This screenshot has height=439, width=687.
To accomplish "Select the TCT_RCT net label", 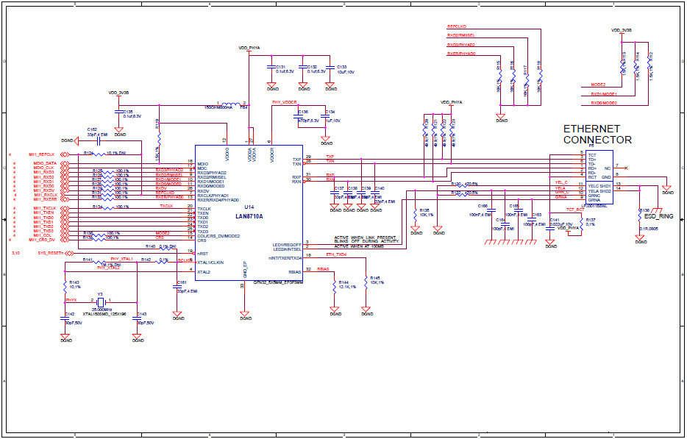I will [575, 210].
